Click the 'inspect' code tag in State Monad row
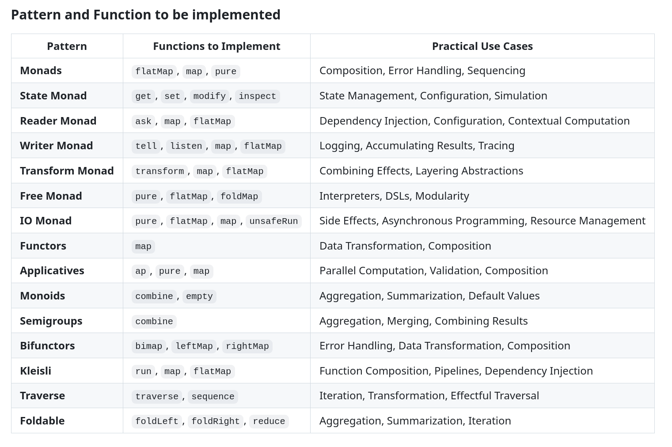This screenshot has width=672, height=447. pos(257,96)
